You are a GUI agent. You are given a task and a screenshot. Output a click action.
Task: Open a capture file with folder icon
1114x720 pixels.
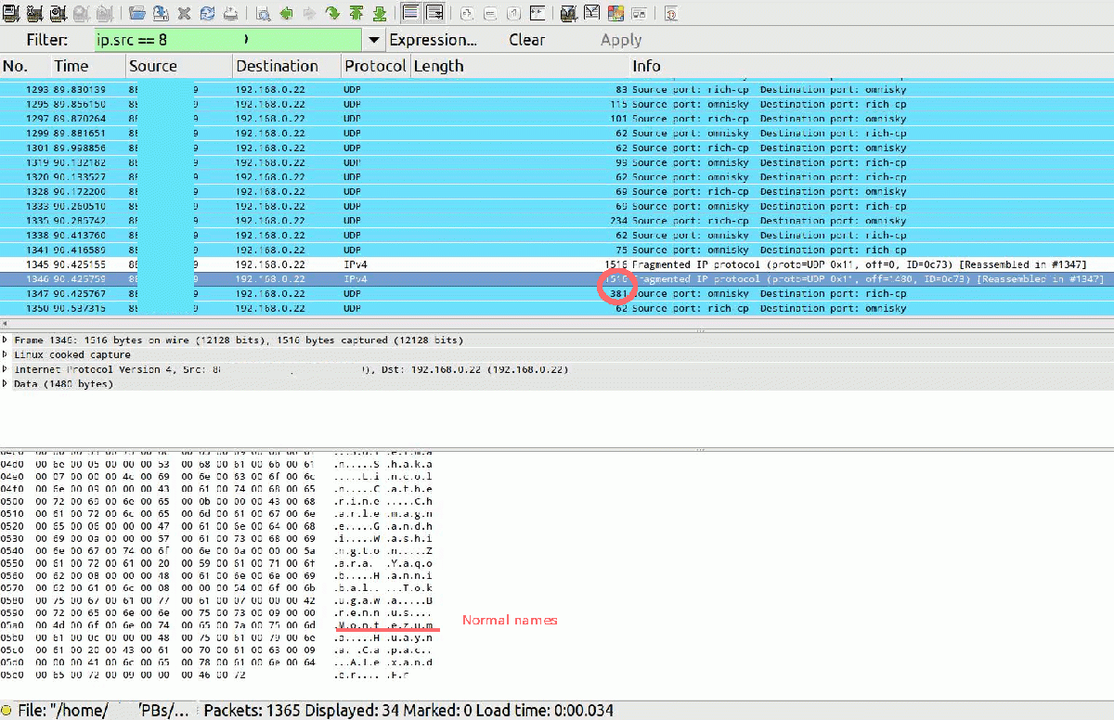137,13
